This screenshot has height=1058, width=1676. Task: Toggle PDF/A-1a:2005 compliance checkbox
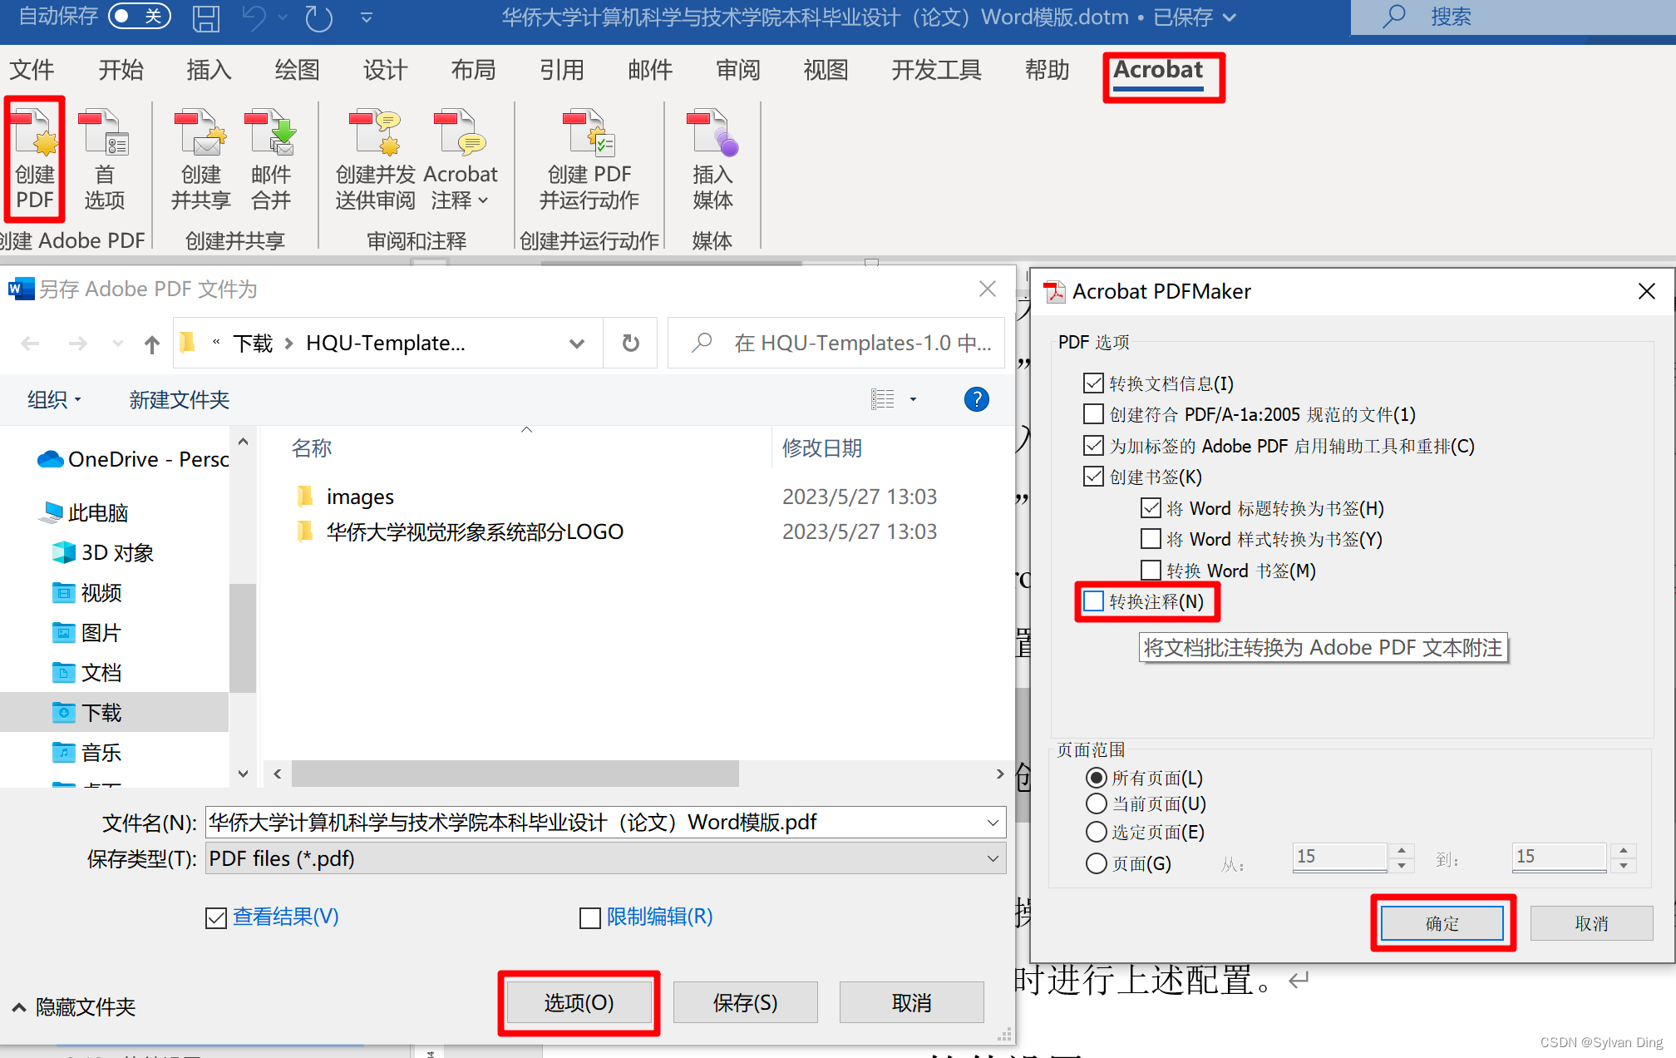click(x=1093, y=413)
